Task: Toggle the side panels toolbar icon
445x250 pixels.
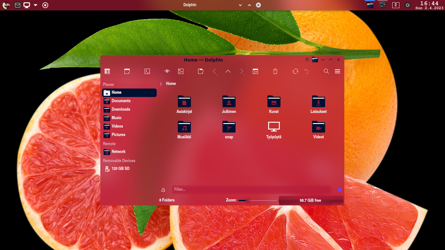Action: (x=107, y=71)
